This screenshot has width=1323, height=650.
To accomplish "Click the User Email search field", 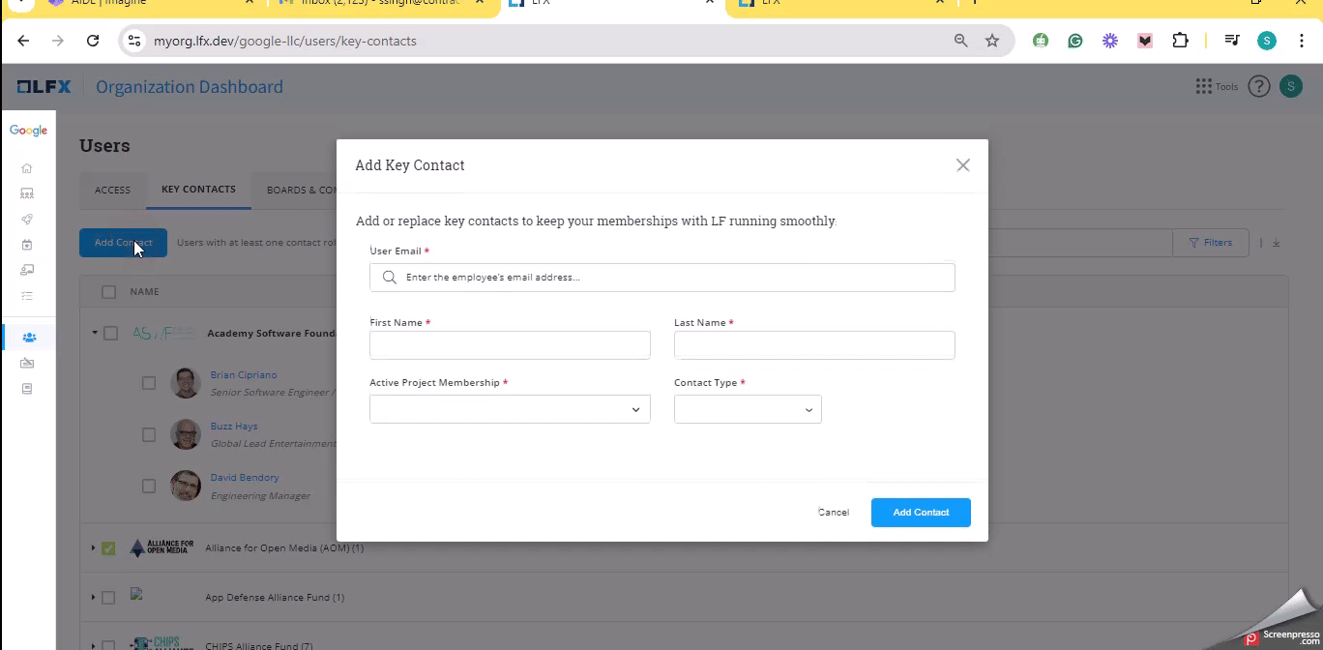I will (662, 278).
